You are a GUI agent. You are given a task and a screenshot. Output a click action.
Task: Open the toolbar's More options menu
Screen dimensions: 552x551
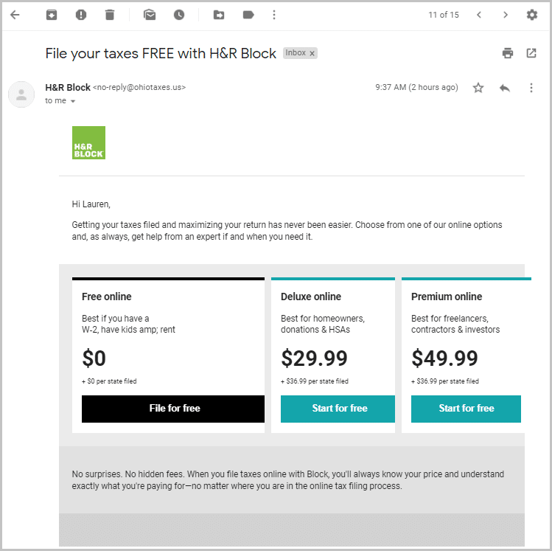click(274, 15)
